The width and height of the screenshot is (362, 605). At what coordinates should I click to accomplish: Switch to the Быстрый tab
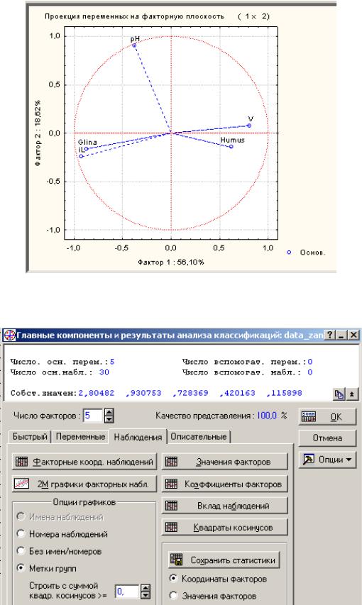[x=30, y=437]
